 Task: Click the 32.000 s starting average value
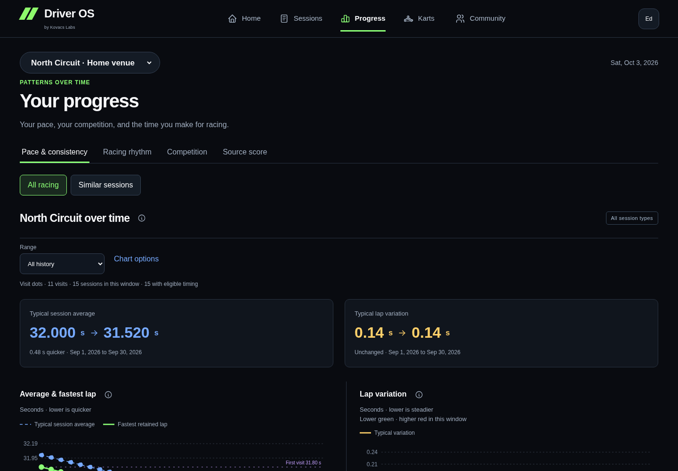[57, 333]
